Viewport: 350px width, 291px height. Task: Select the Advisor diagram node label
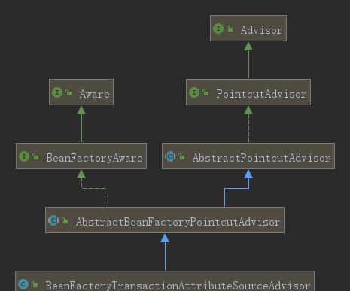click(x=261, y=30)
